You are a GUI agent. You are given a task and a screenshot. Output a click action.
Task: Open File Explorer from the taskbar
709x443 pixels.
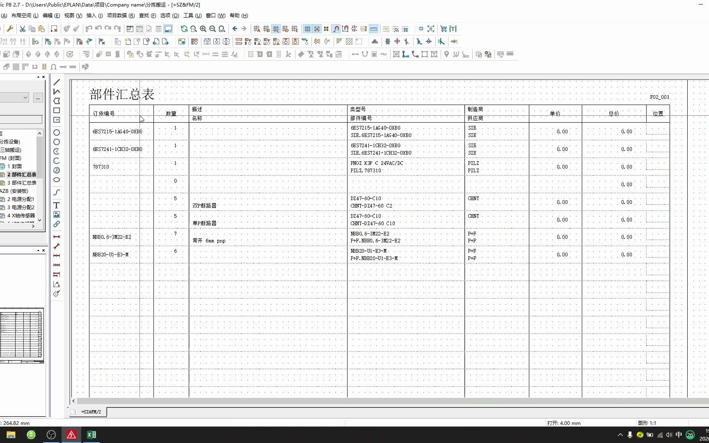click(11, 435)
